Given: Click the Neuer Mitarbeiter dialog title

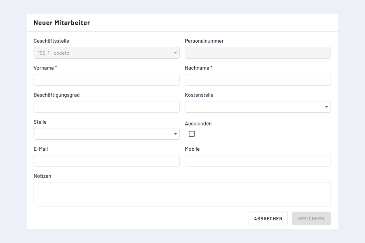Looking at the screenshot, I should (62, 23).
